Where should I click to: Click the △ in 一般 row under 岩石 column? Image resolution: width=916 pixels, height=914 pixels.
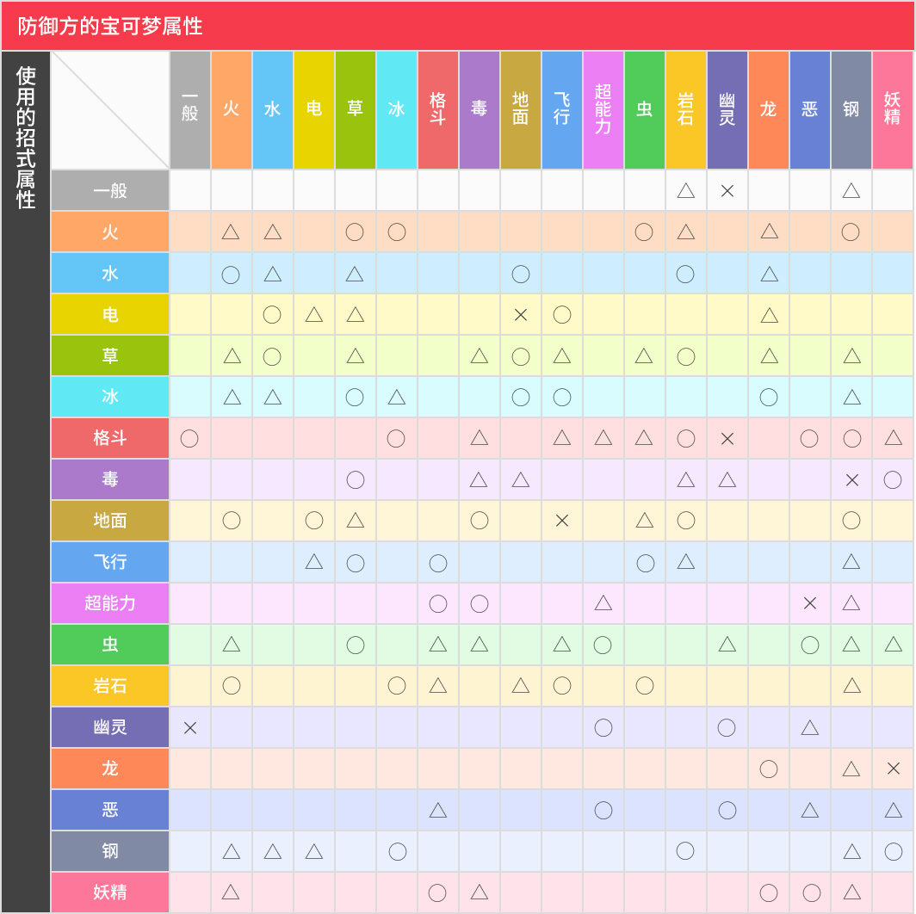[x=686, y=190]
